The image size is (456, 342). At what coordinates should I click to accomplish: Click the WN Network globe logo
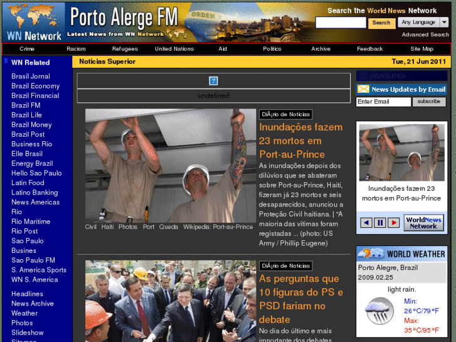[34, 22]
